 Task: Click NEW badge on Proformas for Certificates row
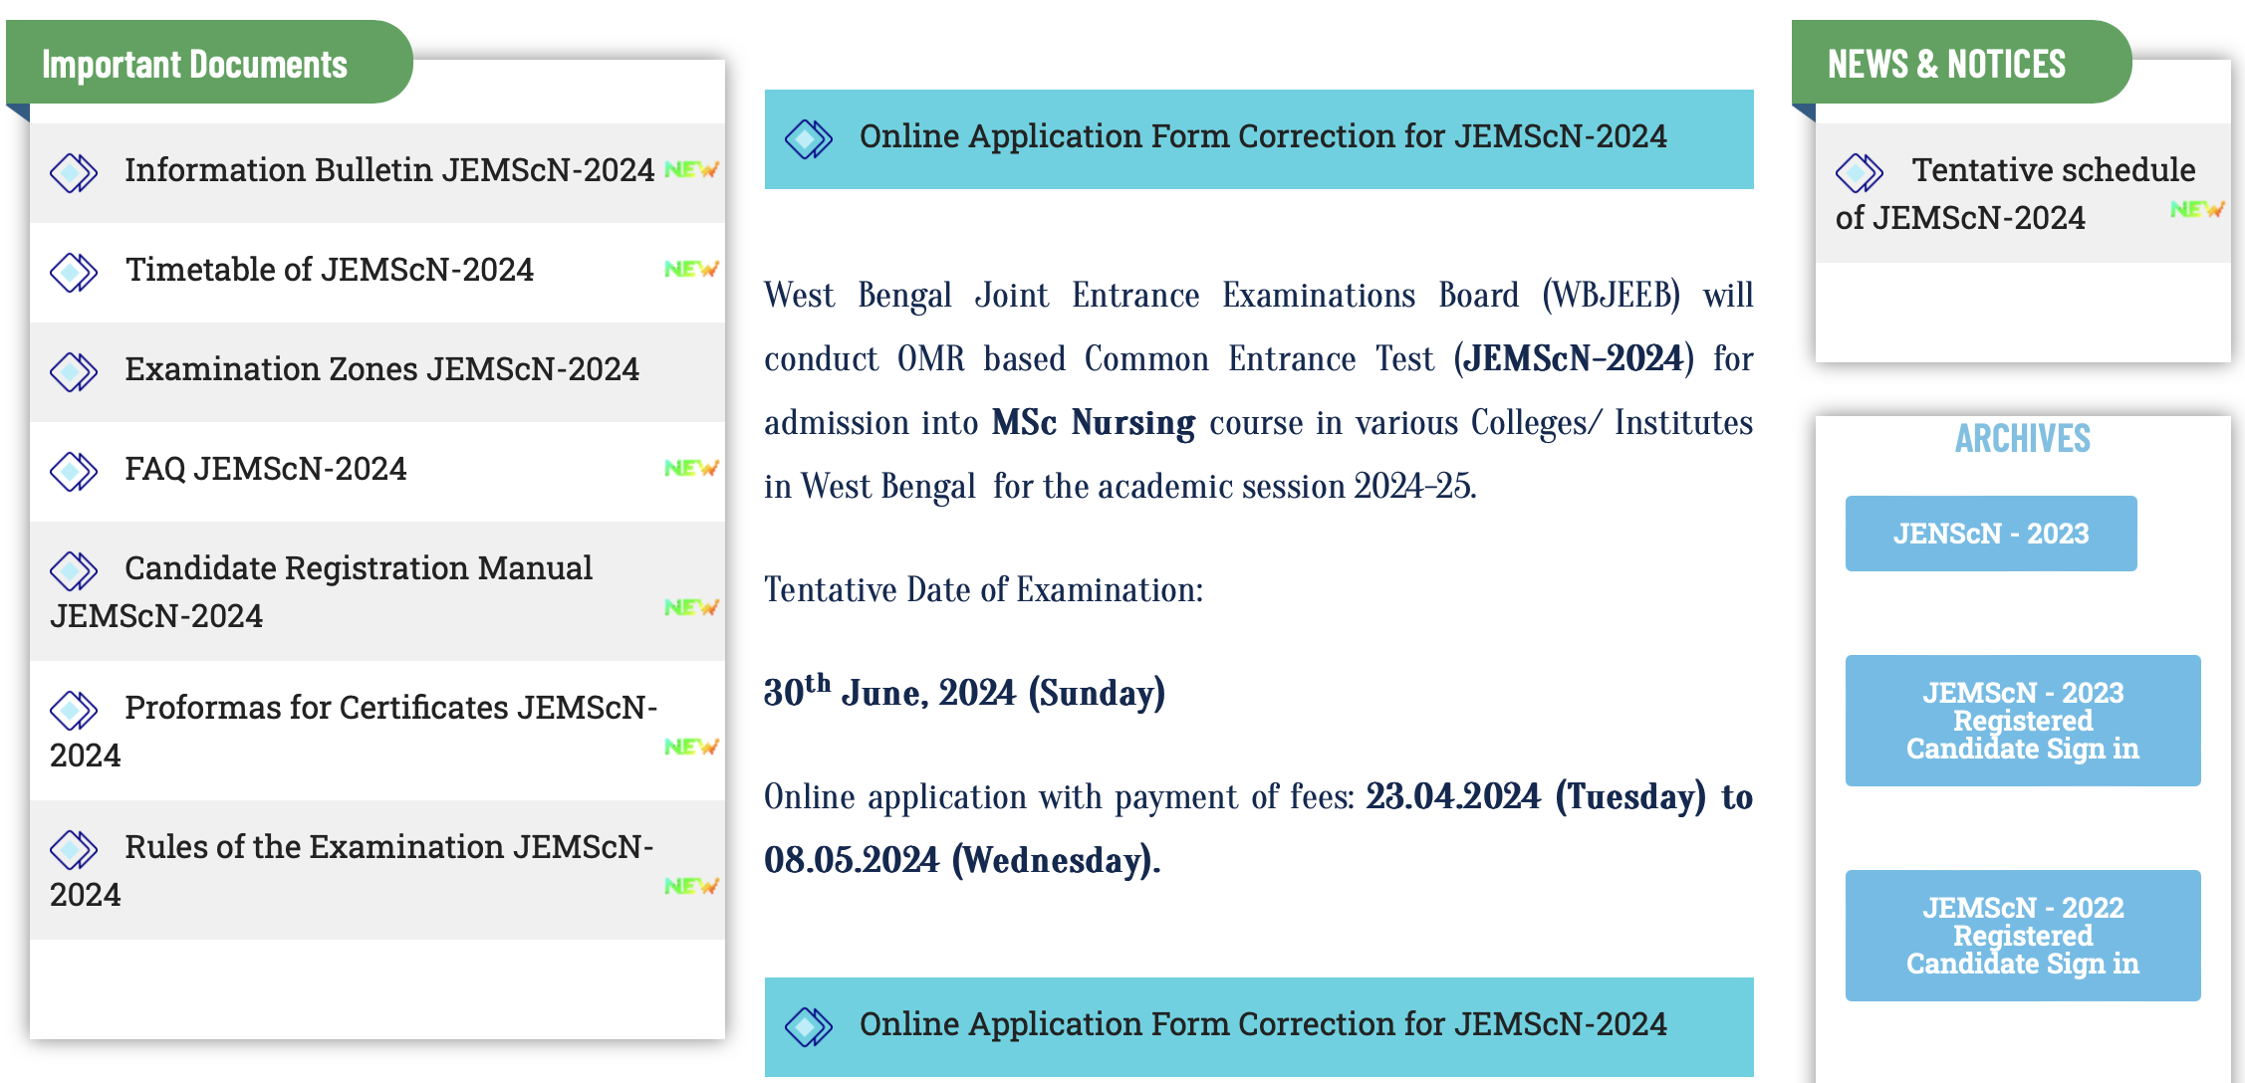tap(691, 747)
